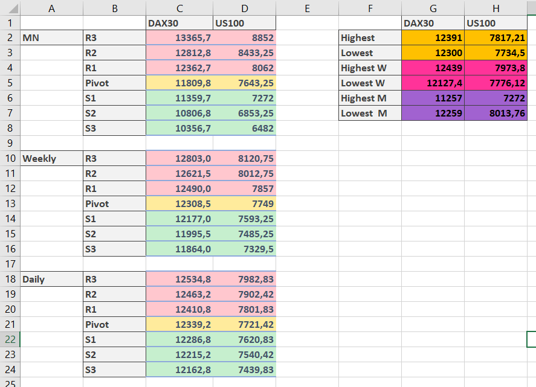Select US100 header in column H
Viewport: 536px width, 387px height.
[x=496, y=23]
